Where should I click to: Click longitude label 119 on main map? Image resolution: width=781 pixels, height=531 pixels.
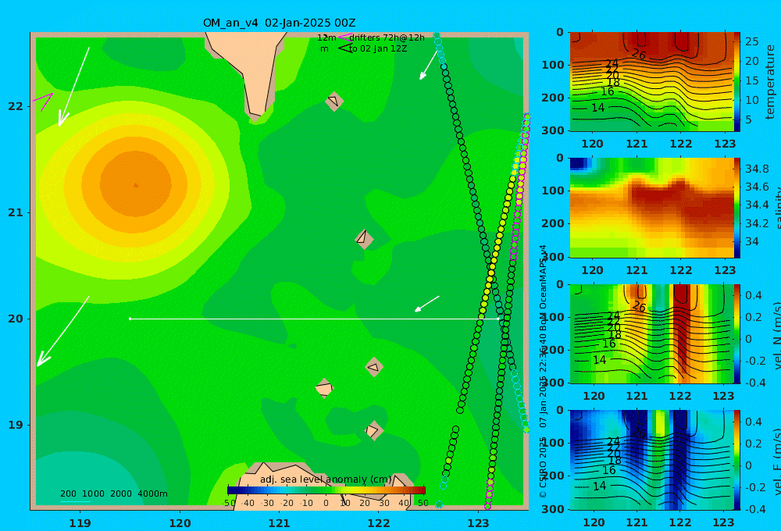coord(80,523)
